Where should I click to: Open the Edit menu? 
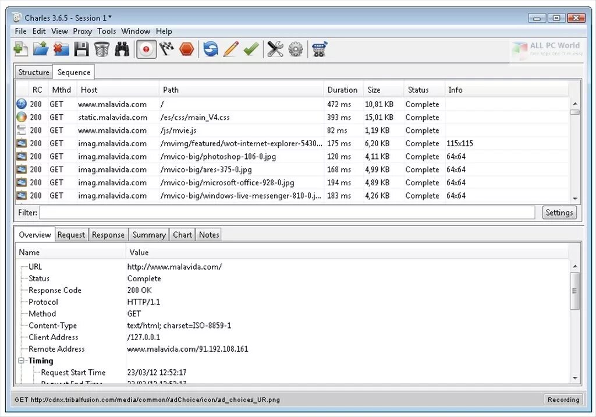(x=39, y=31)
